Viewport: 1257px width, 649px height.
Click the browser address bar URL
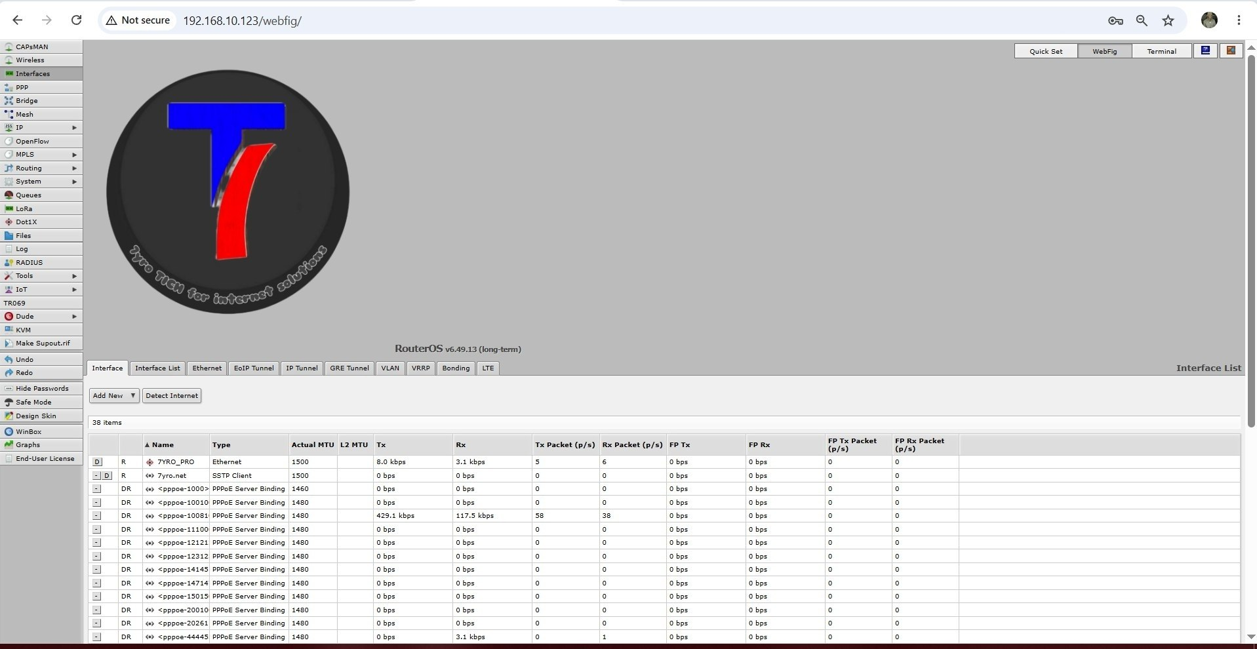(x=242, y=20)
